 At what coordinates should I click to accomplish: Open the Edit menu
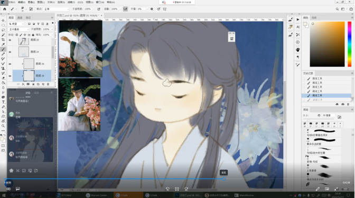(x=22, y=2)
